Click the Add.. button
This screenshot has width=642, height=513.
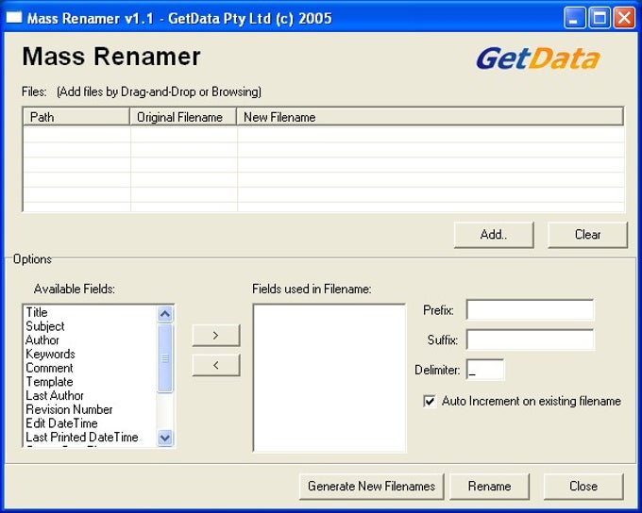pyautogui.click(x=494, y=235)
